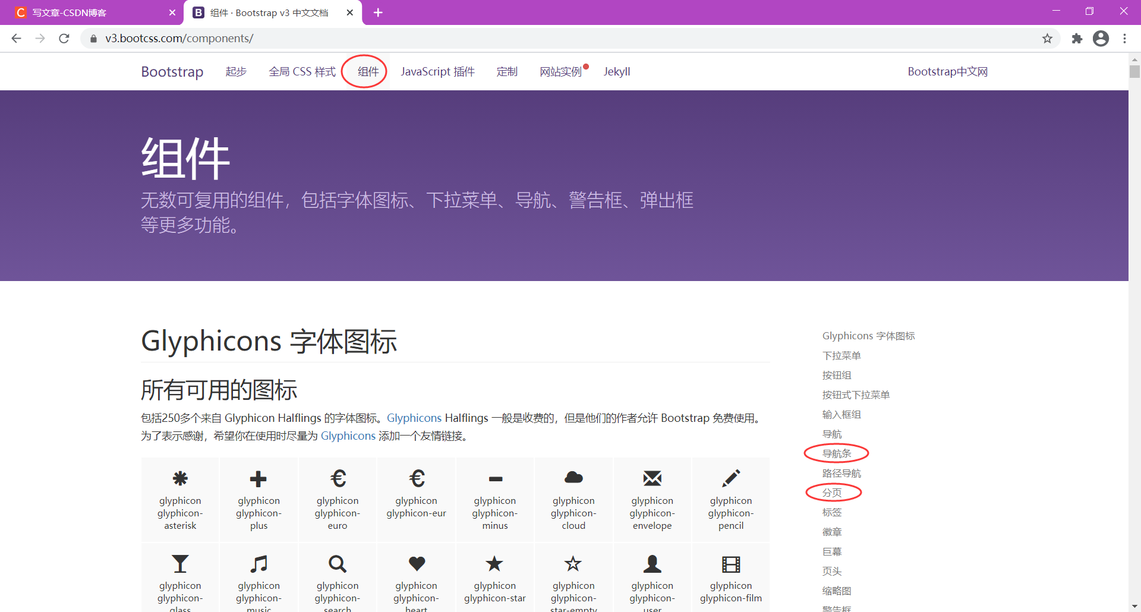Select the glyphicon-plus icon
1141x612 pixels.
click(259, 478)
